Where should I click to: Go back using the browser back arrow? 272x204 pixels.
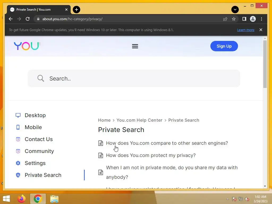[x=11, y=19]
